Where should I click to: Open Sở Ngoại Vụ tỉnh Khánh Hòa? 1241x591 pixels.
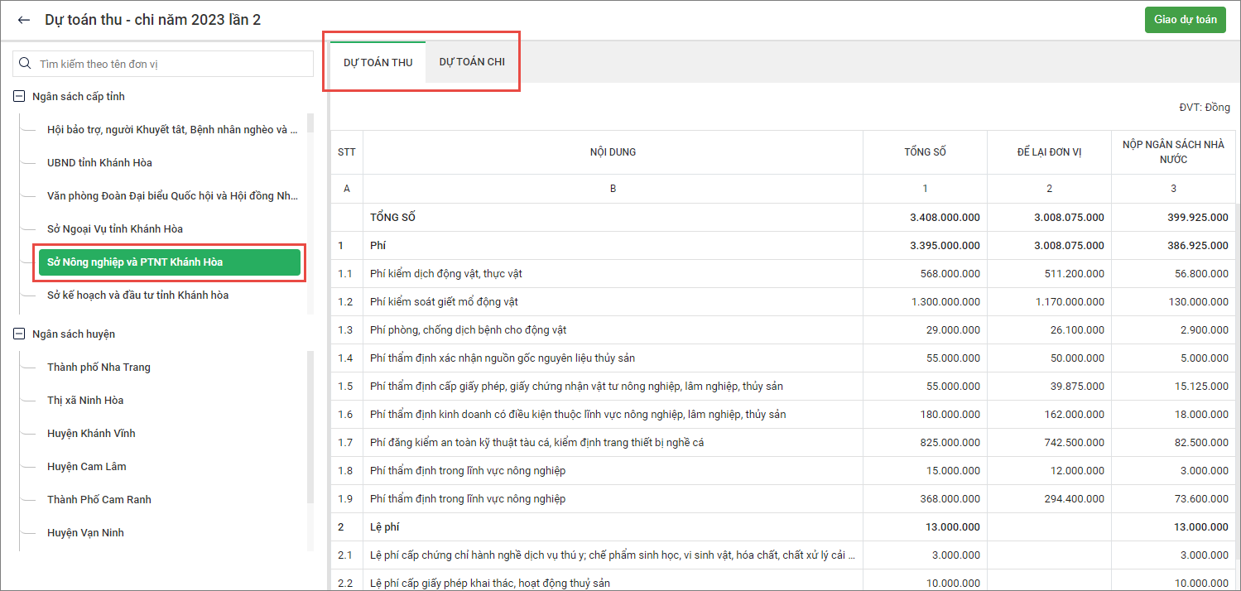(114, 229)
